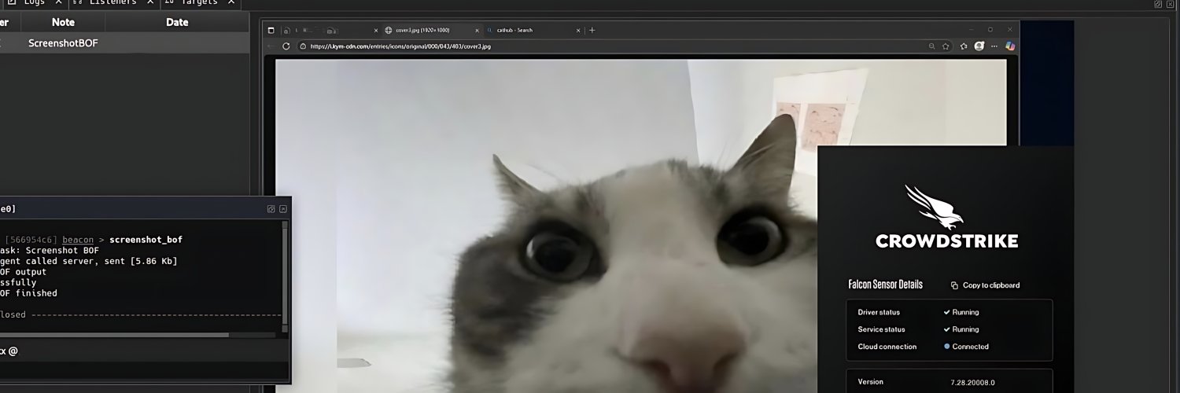Screen dimensions: 1180x393
Task: Click the Copy to clipboard icon
Action: (954, 285)
